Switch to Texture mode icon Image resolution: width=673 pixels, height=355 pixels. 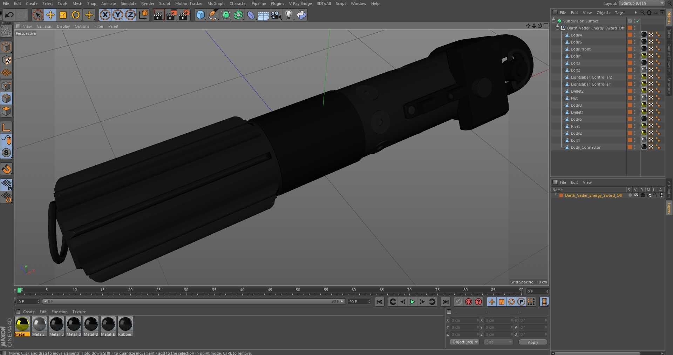6,60
